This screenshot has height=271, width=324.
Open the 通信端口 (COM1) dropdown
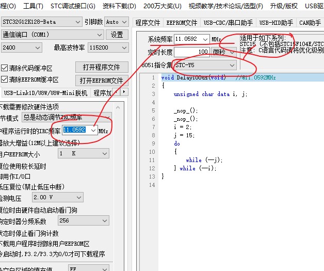[x=52, y=35]
